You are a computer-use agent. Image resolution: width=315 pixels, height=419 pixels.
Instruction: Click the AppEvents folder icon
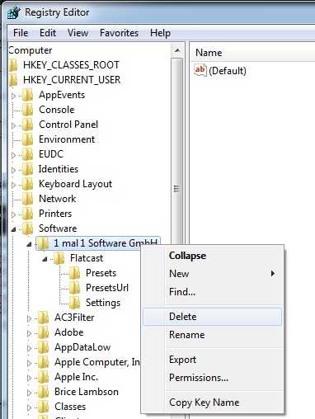(x=28, y=95)
